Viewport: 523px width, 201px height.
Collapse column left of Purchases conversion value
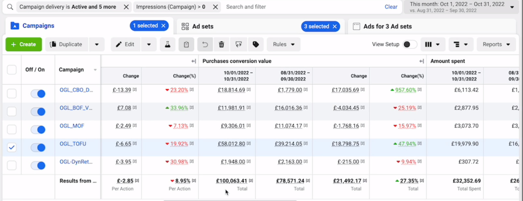pos(194,61)
